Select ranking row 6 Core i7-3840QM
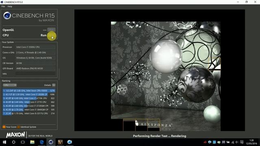 tap(29, 109)
